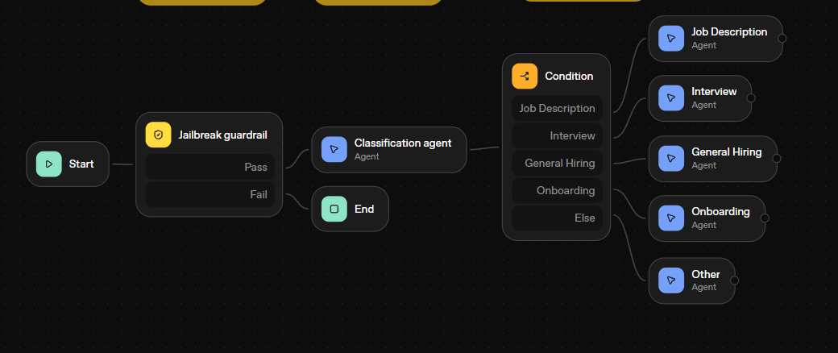Click the End node stop icon

click(x=334, y=209)
